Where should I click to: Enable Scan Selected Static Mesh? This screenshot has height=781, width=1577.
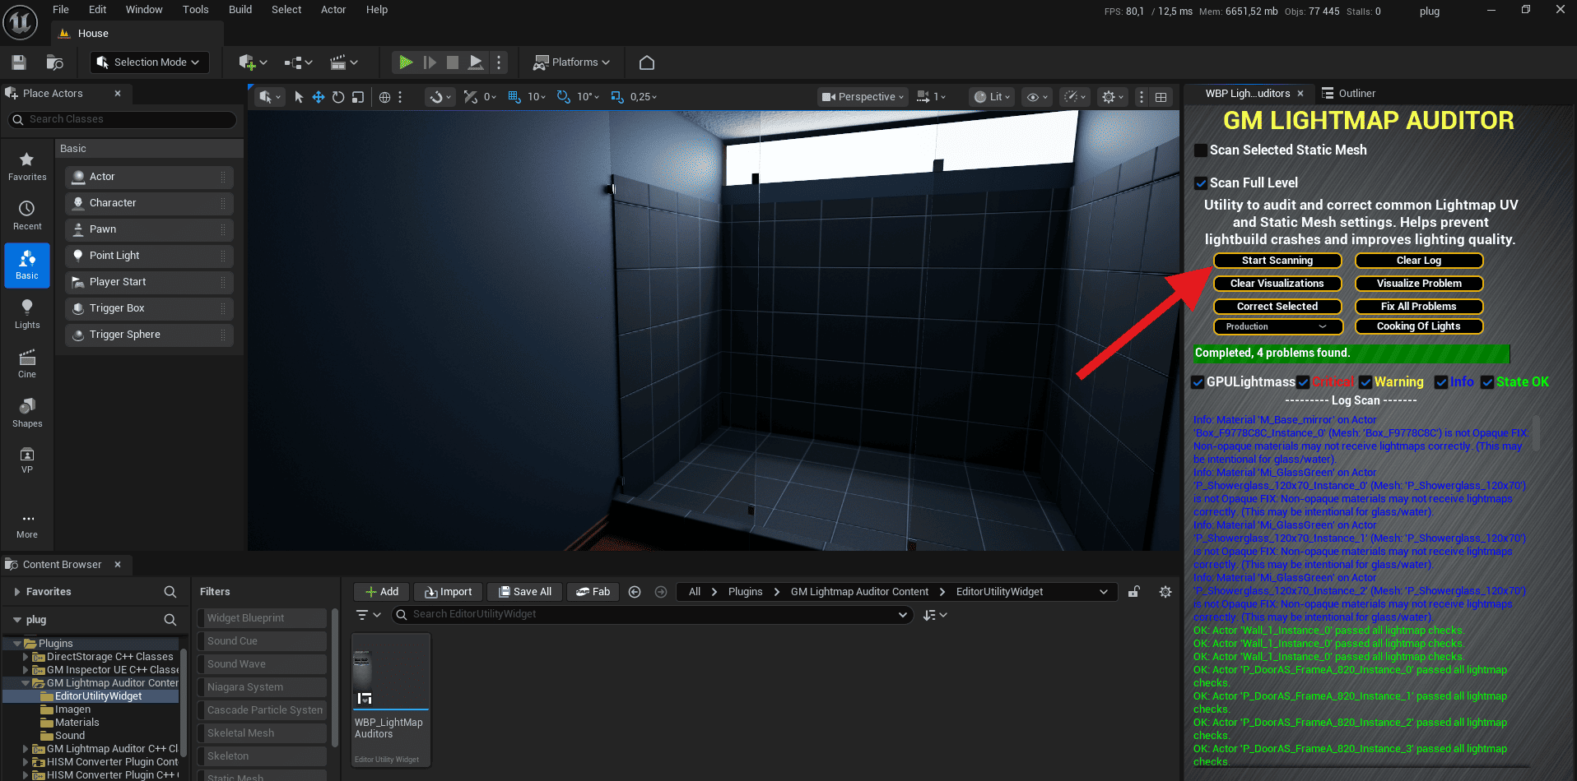point(1200,150)
